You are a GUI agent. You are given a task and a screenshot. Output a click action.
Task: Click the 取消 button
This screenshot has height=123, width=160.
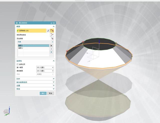pyautogui.click(x=50, y=93)
